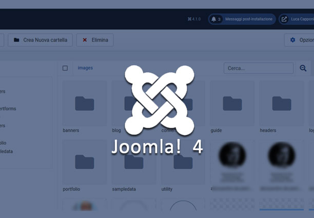Open the headers folder

pos(282,103)
